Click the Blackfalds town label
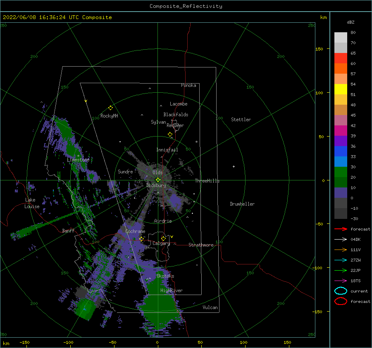372x348 pixels. (176, 115)
